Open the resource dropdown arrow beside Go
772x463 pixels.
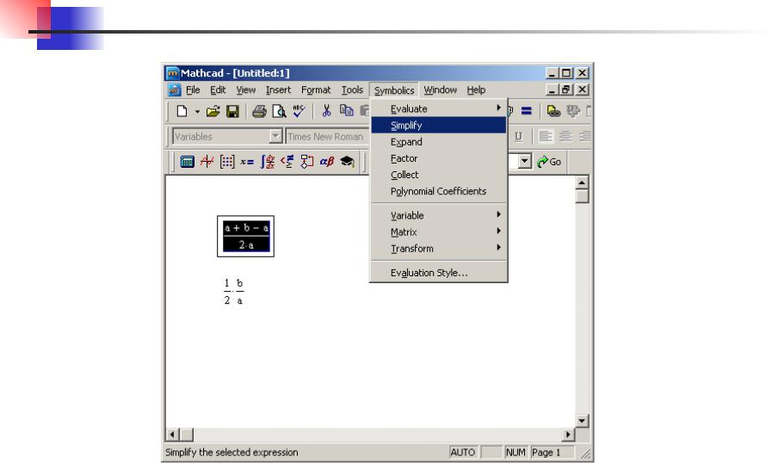click(525, 161)
